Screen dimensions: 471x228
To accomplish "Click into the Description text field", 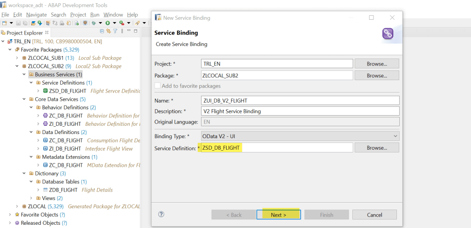I will (300, 111).
